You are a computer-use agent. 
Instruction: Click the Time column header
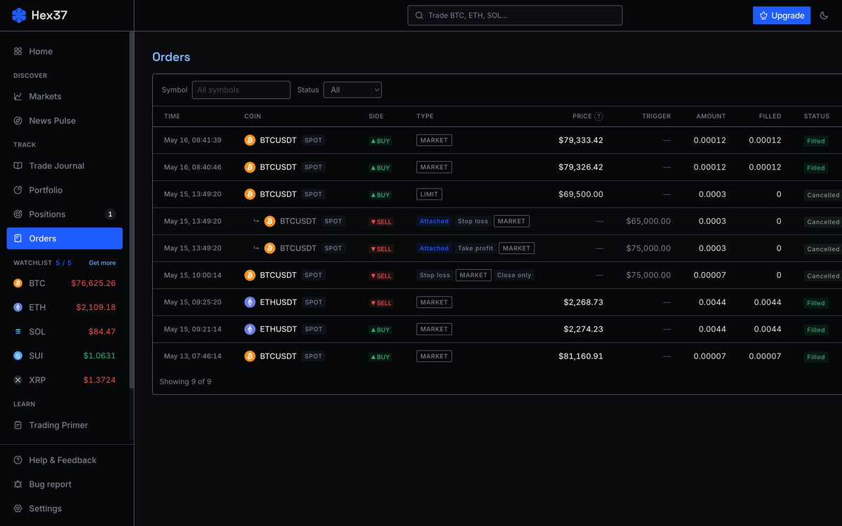tap(172, 116)
